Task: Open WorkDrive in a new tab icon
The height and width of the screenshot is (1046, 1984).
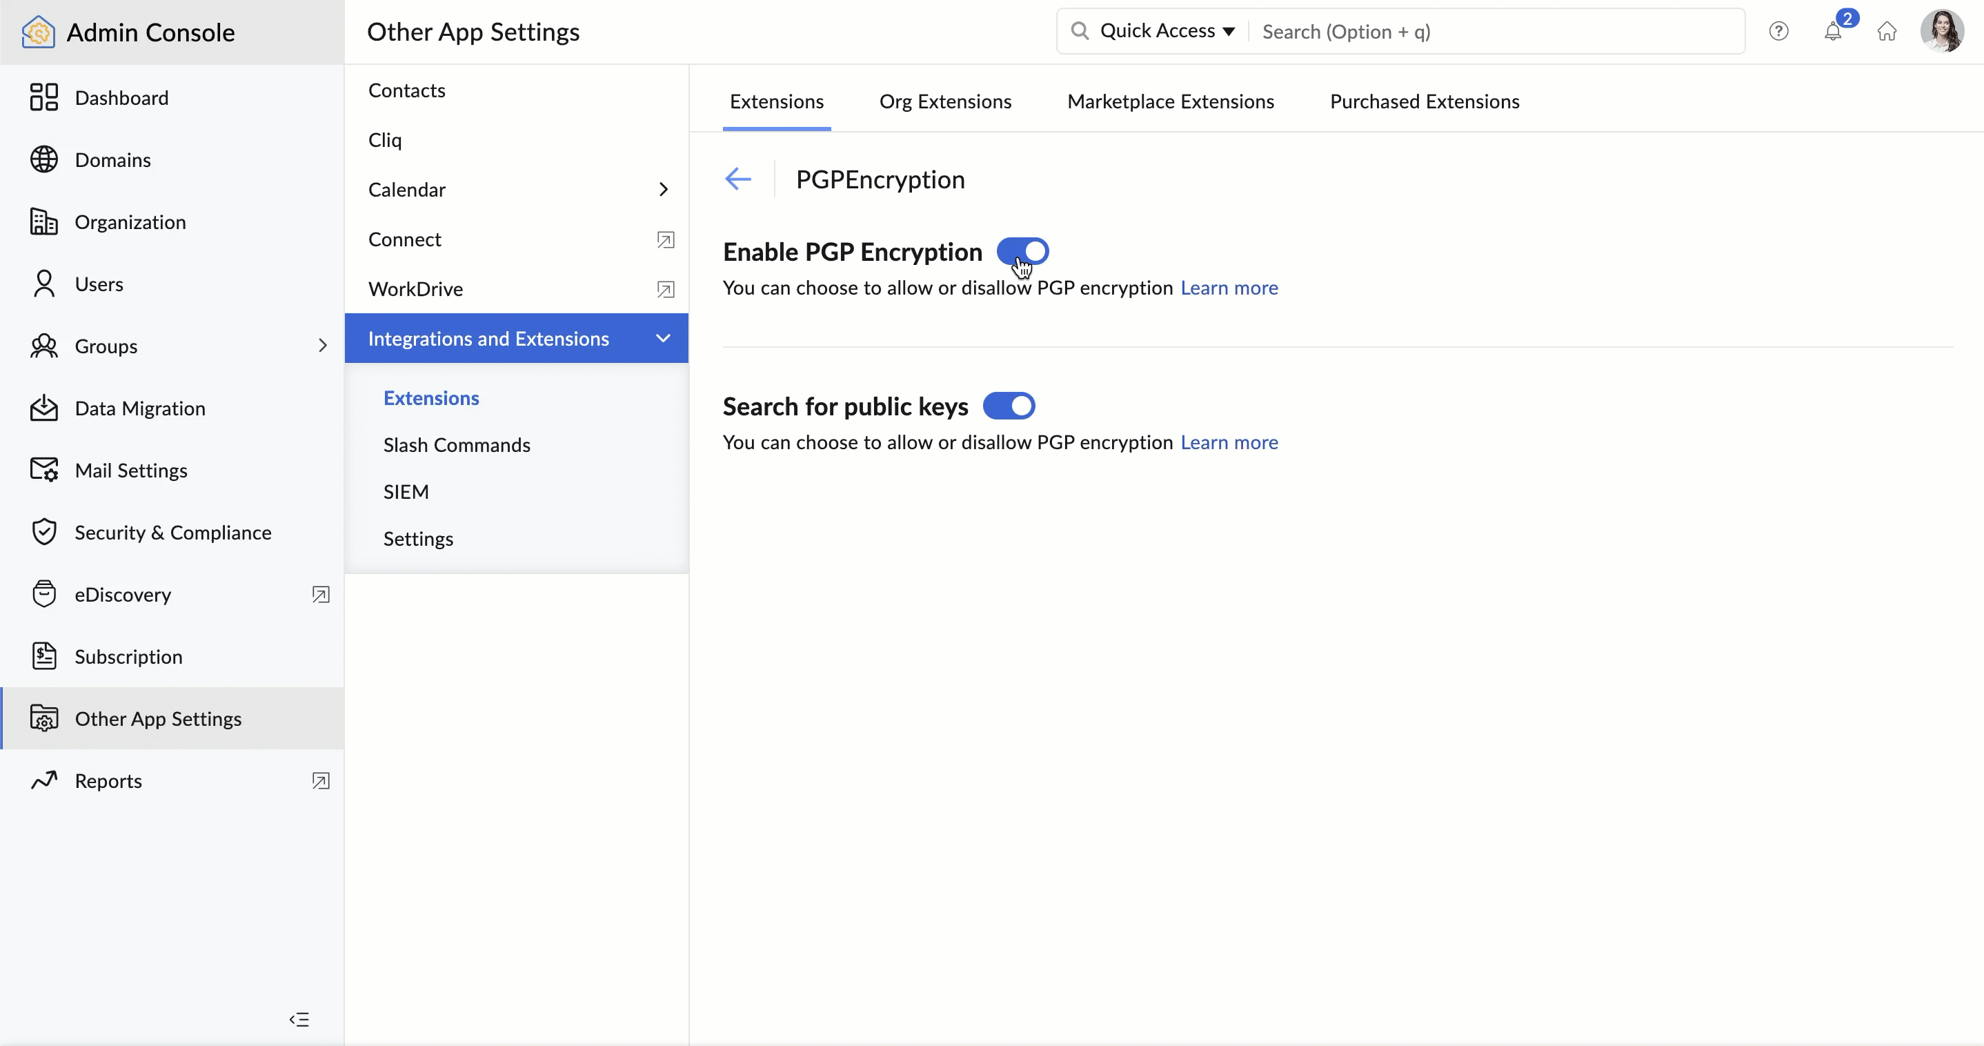Action: tap(666, 290)
